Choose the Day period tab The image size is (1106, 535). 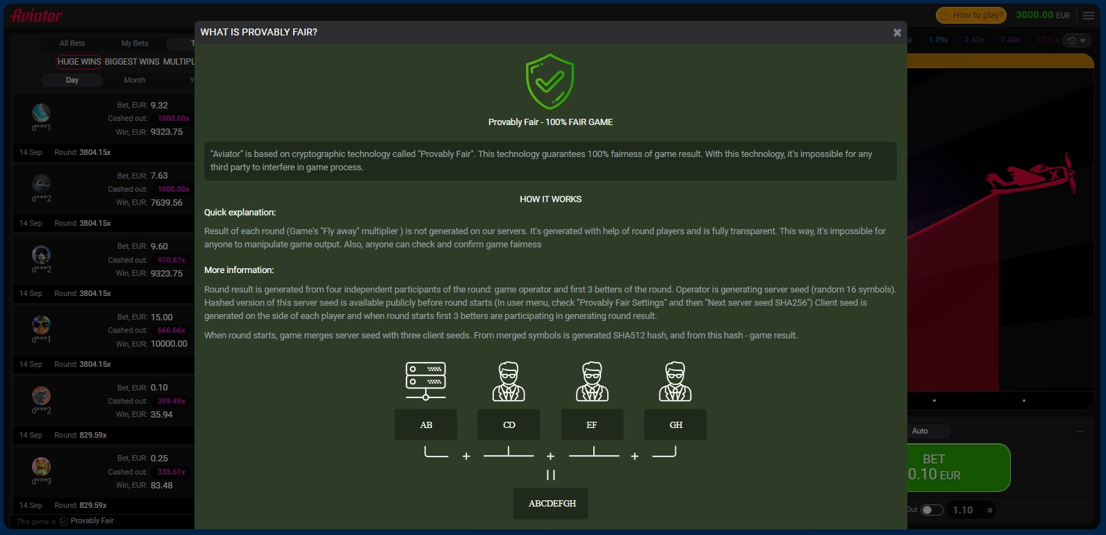click(72, 80)
